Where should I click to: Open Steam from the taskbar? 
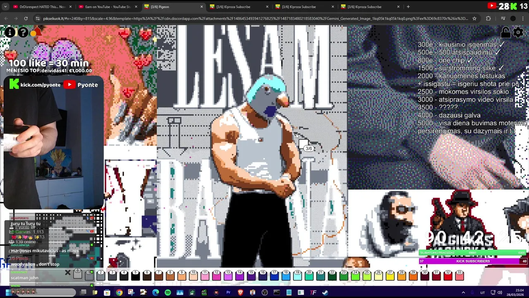coord(325,293)
